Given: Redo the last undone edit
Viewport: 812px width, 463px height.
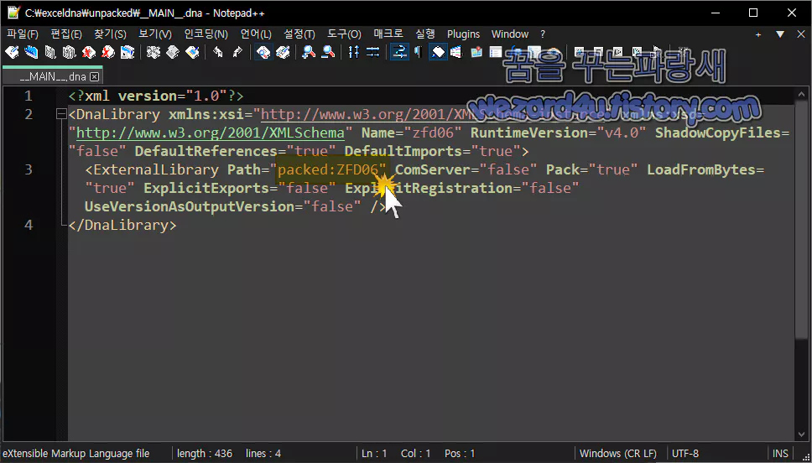Looking at the screenshot, I should click(x=237, y=52).
